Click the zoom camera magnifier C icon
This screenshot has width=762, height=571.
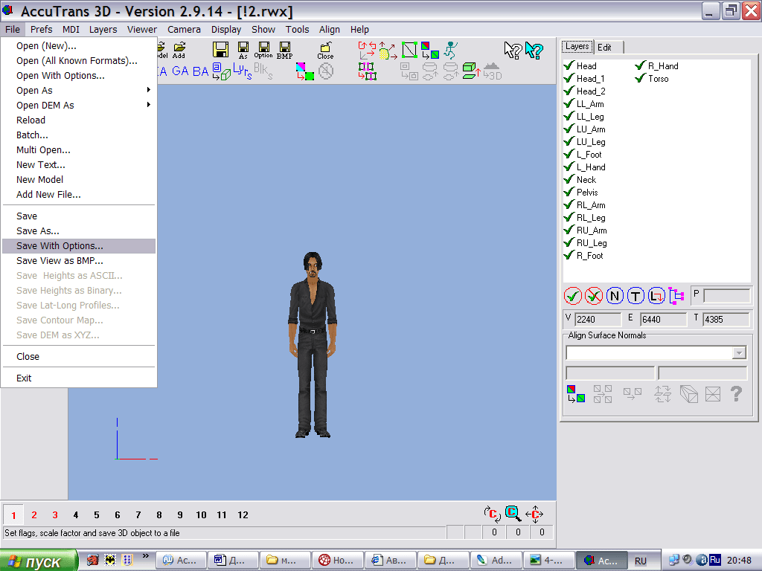click(513, 513)
